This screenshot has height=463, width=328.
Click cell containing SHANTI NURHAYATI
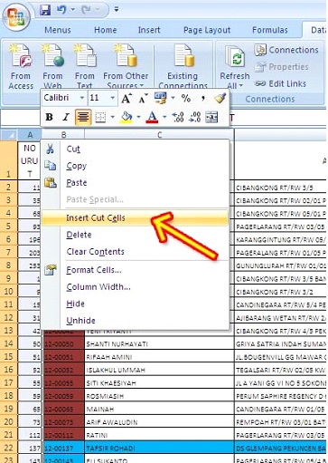pyautogui.click(x=159, y=343)
